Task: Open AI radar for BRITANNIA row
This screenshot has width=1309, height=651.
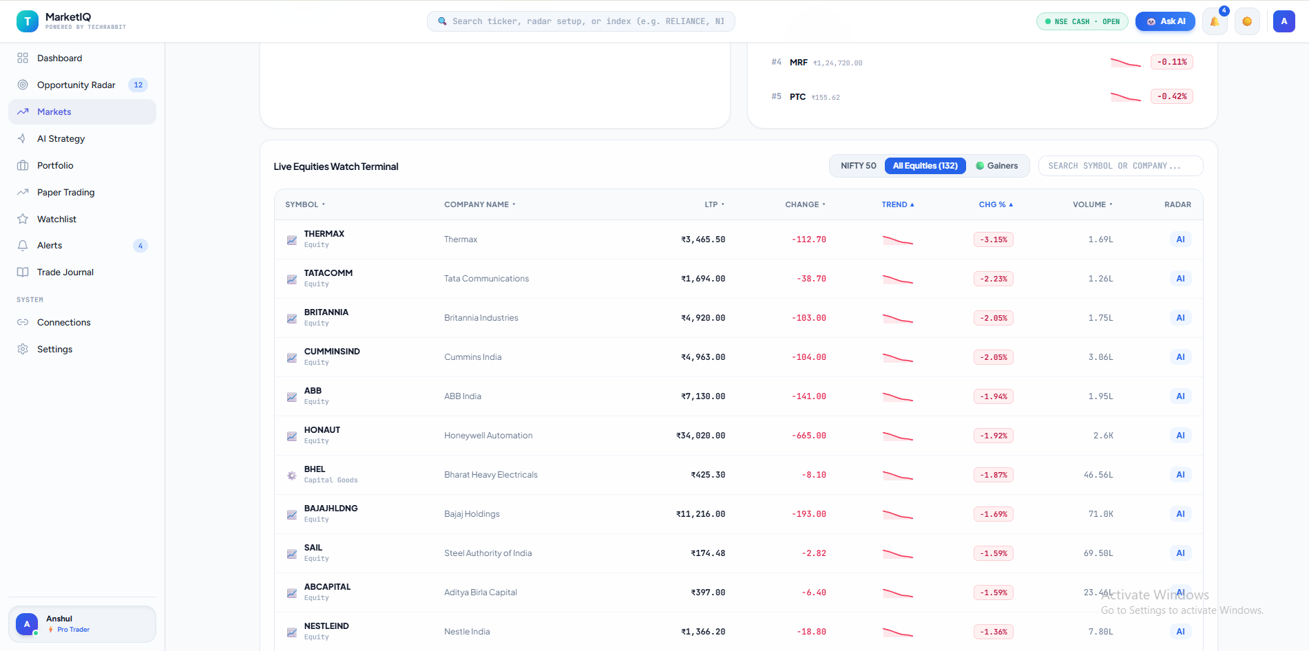Action: 1180,318
